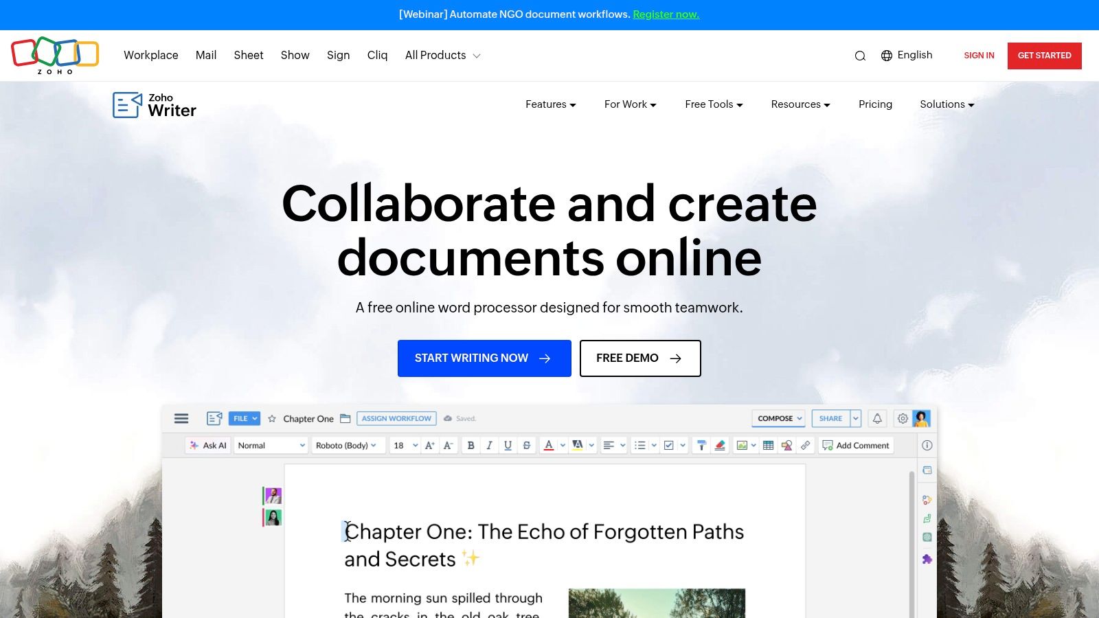Screen dimensions: 1099x618
Task: Click the document info icon in right sidebar
Action: tap(927, 445)
